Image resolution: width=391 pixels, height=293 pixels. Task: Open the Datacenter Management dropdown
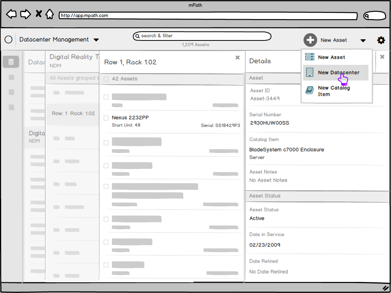coord(96,40)
